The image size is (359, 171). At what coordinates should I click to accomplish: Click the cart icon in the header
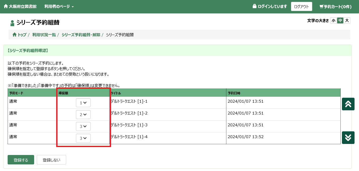click(321, 7)
